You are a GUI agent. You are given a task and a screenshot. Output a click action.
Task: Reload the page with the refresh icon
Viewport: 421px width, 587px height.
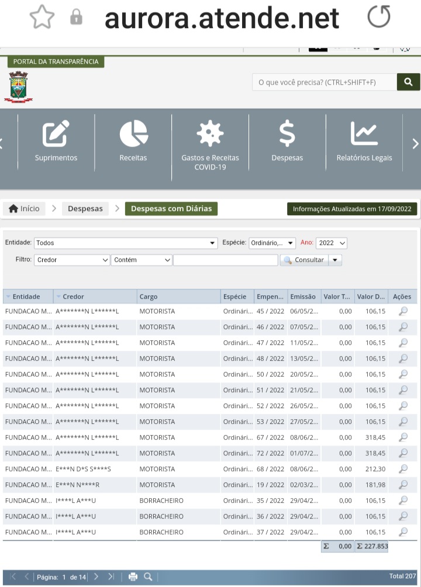[379, 16]
